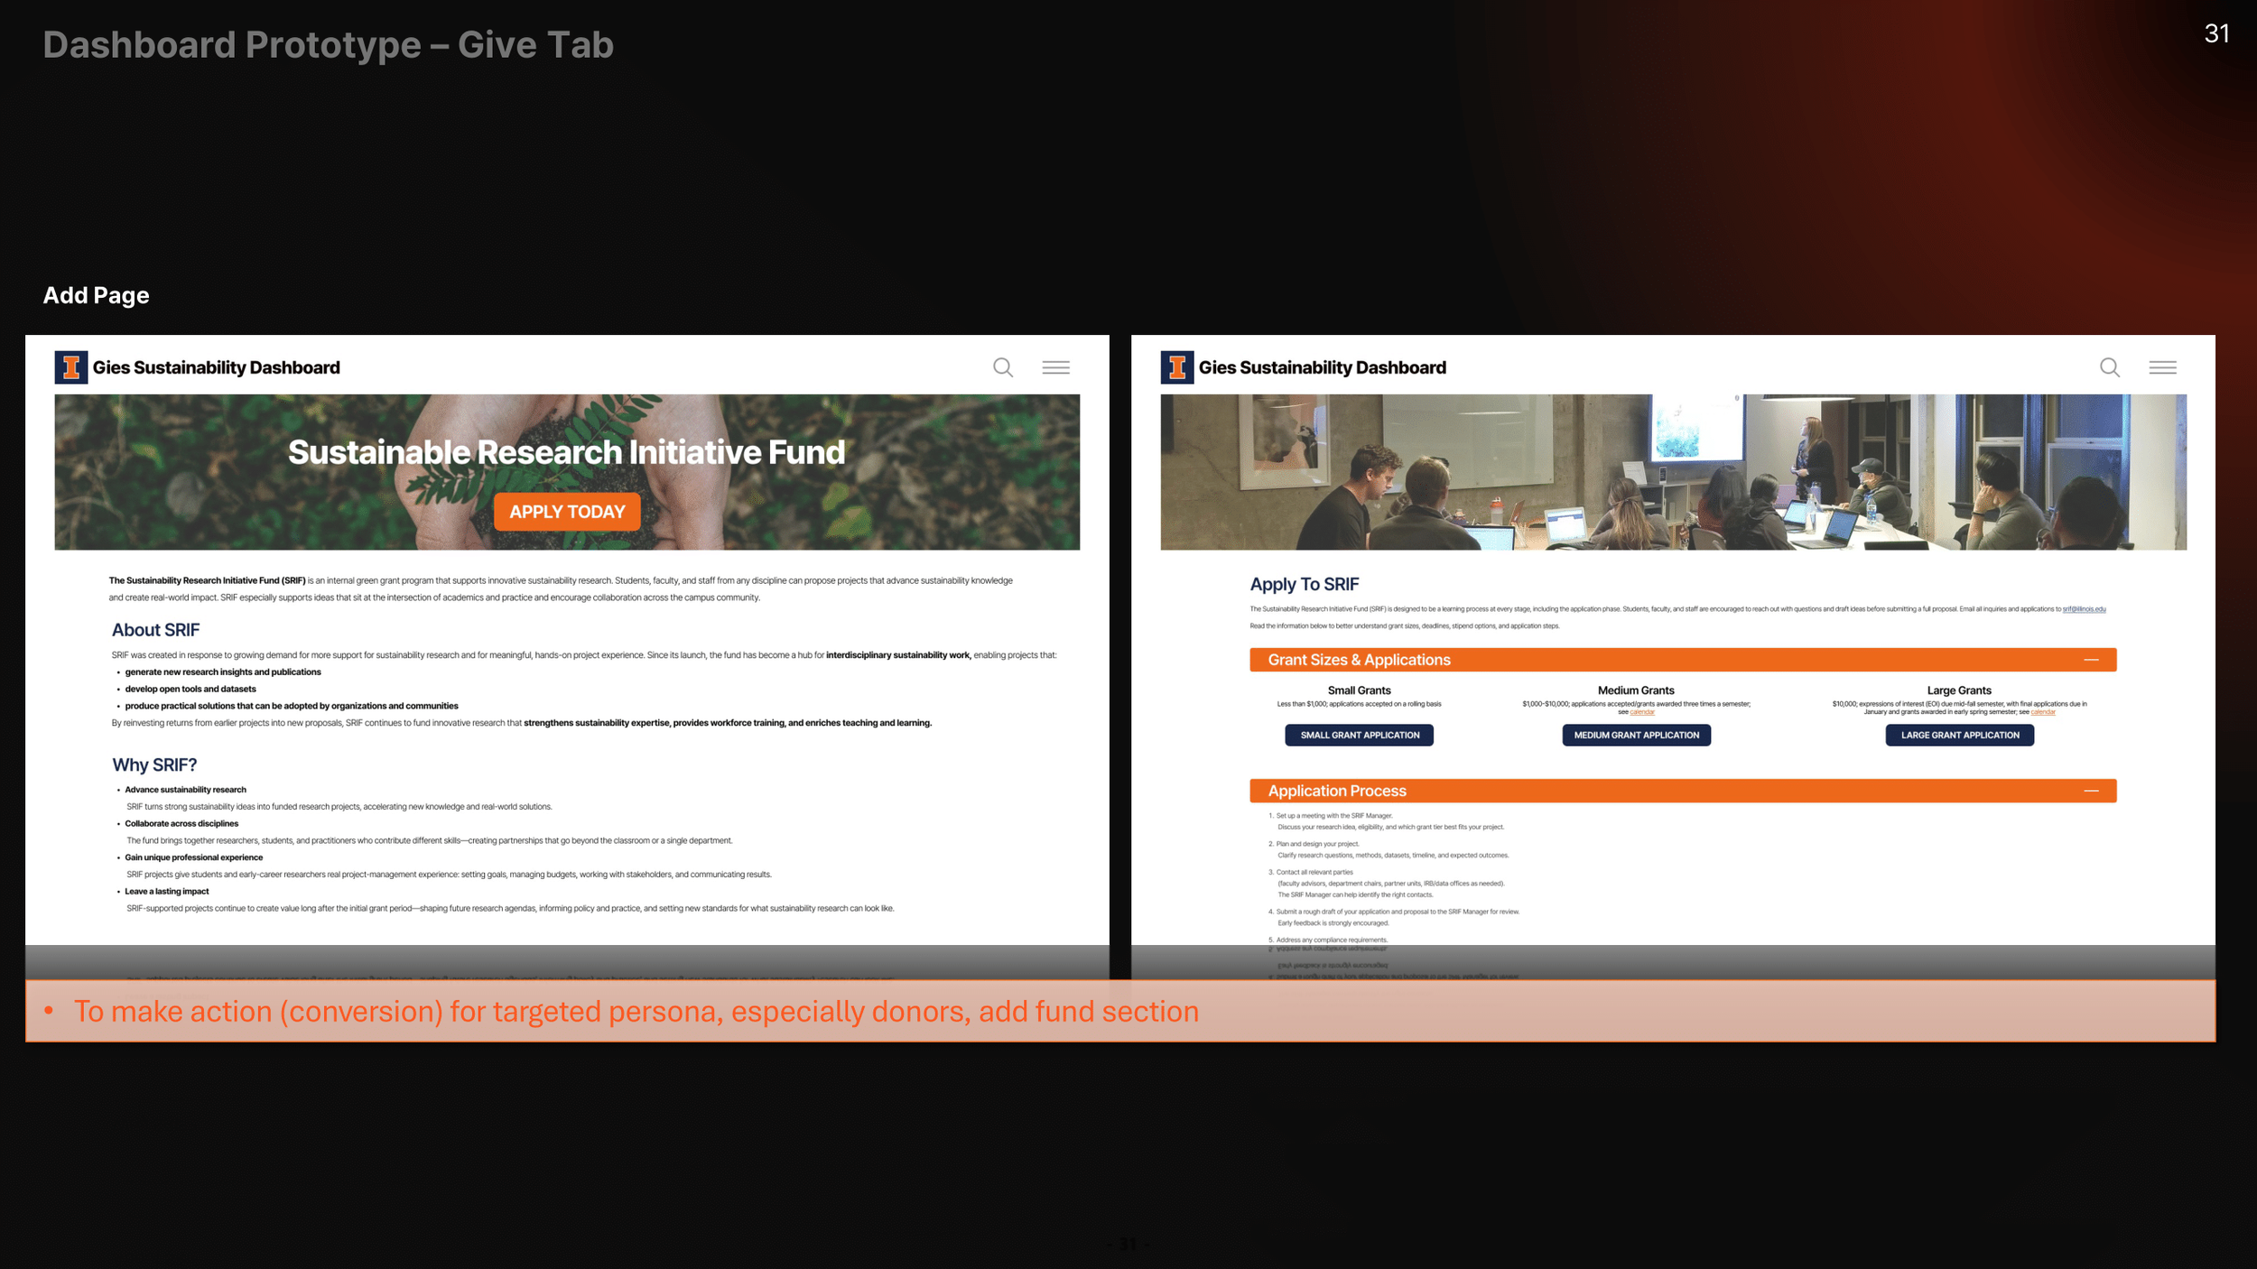
Task: Click Illinois block-I logo on right page
Action: 1177,367
